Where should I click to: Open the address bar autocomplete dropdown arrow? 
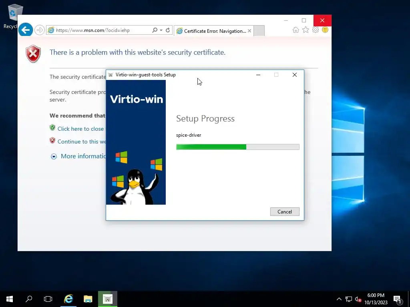(161, 30)
